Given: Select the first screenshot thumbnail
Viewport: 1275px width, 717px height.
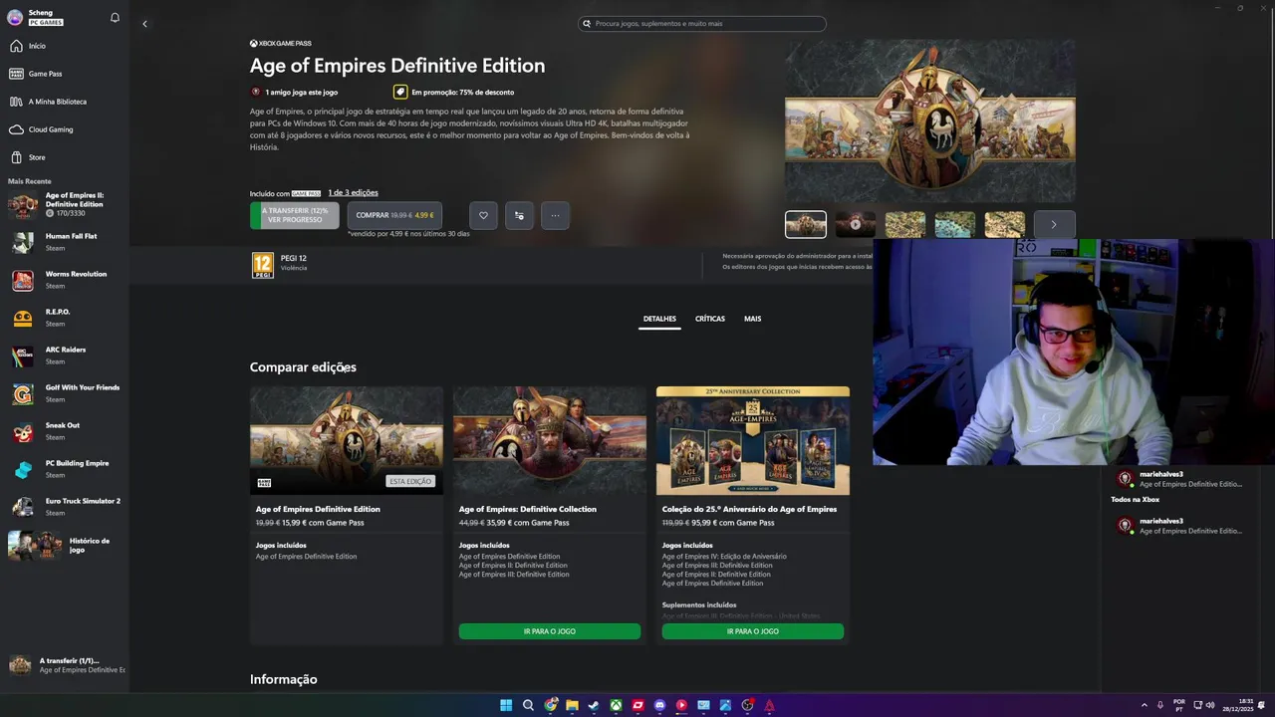Looking at the screenshot, I should (x=806, y=224).
